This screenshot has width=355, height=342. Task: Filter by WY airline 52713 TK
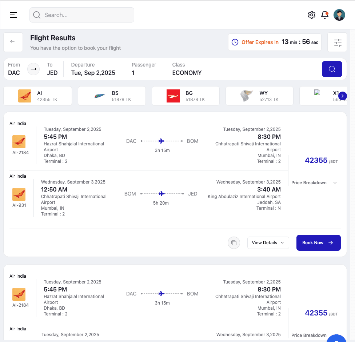point(259,96)
